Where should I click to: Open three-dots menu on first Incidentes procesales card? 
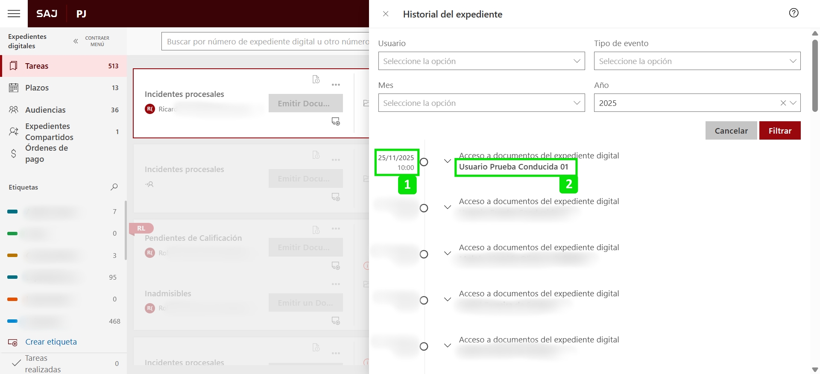pos(336,85)
